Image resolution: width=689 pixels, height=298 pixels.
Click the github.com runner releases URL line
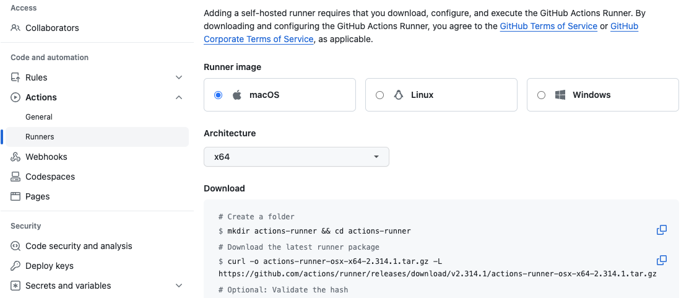(438, 274)
